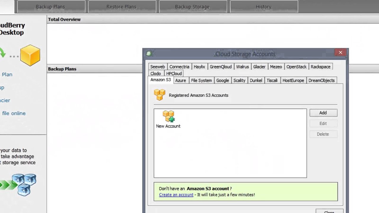
Task: Switch to the OpenStack tab
Action: click(296, 67)
